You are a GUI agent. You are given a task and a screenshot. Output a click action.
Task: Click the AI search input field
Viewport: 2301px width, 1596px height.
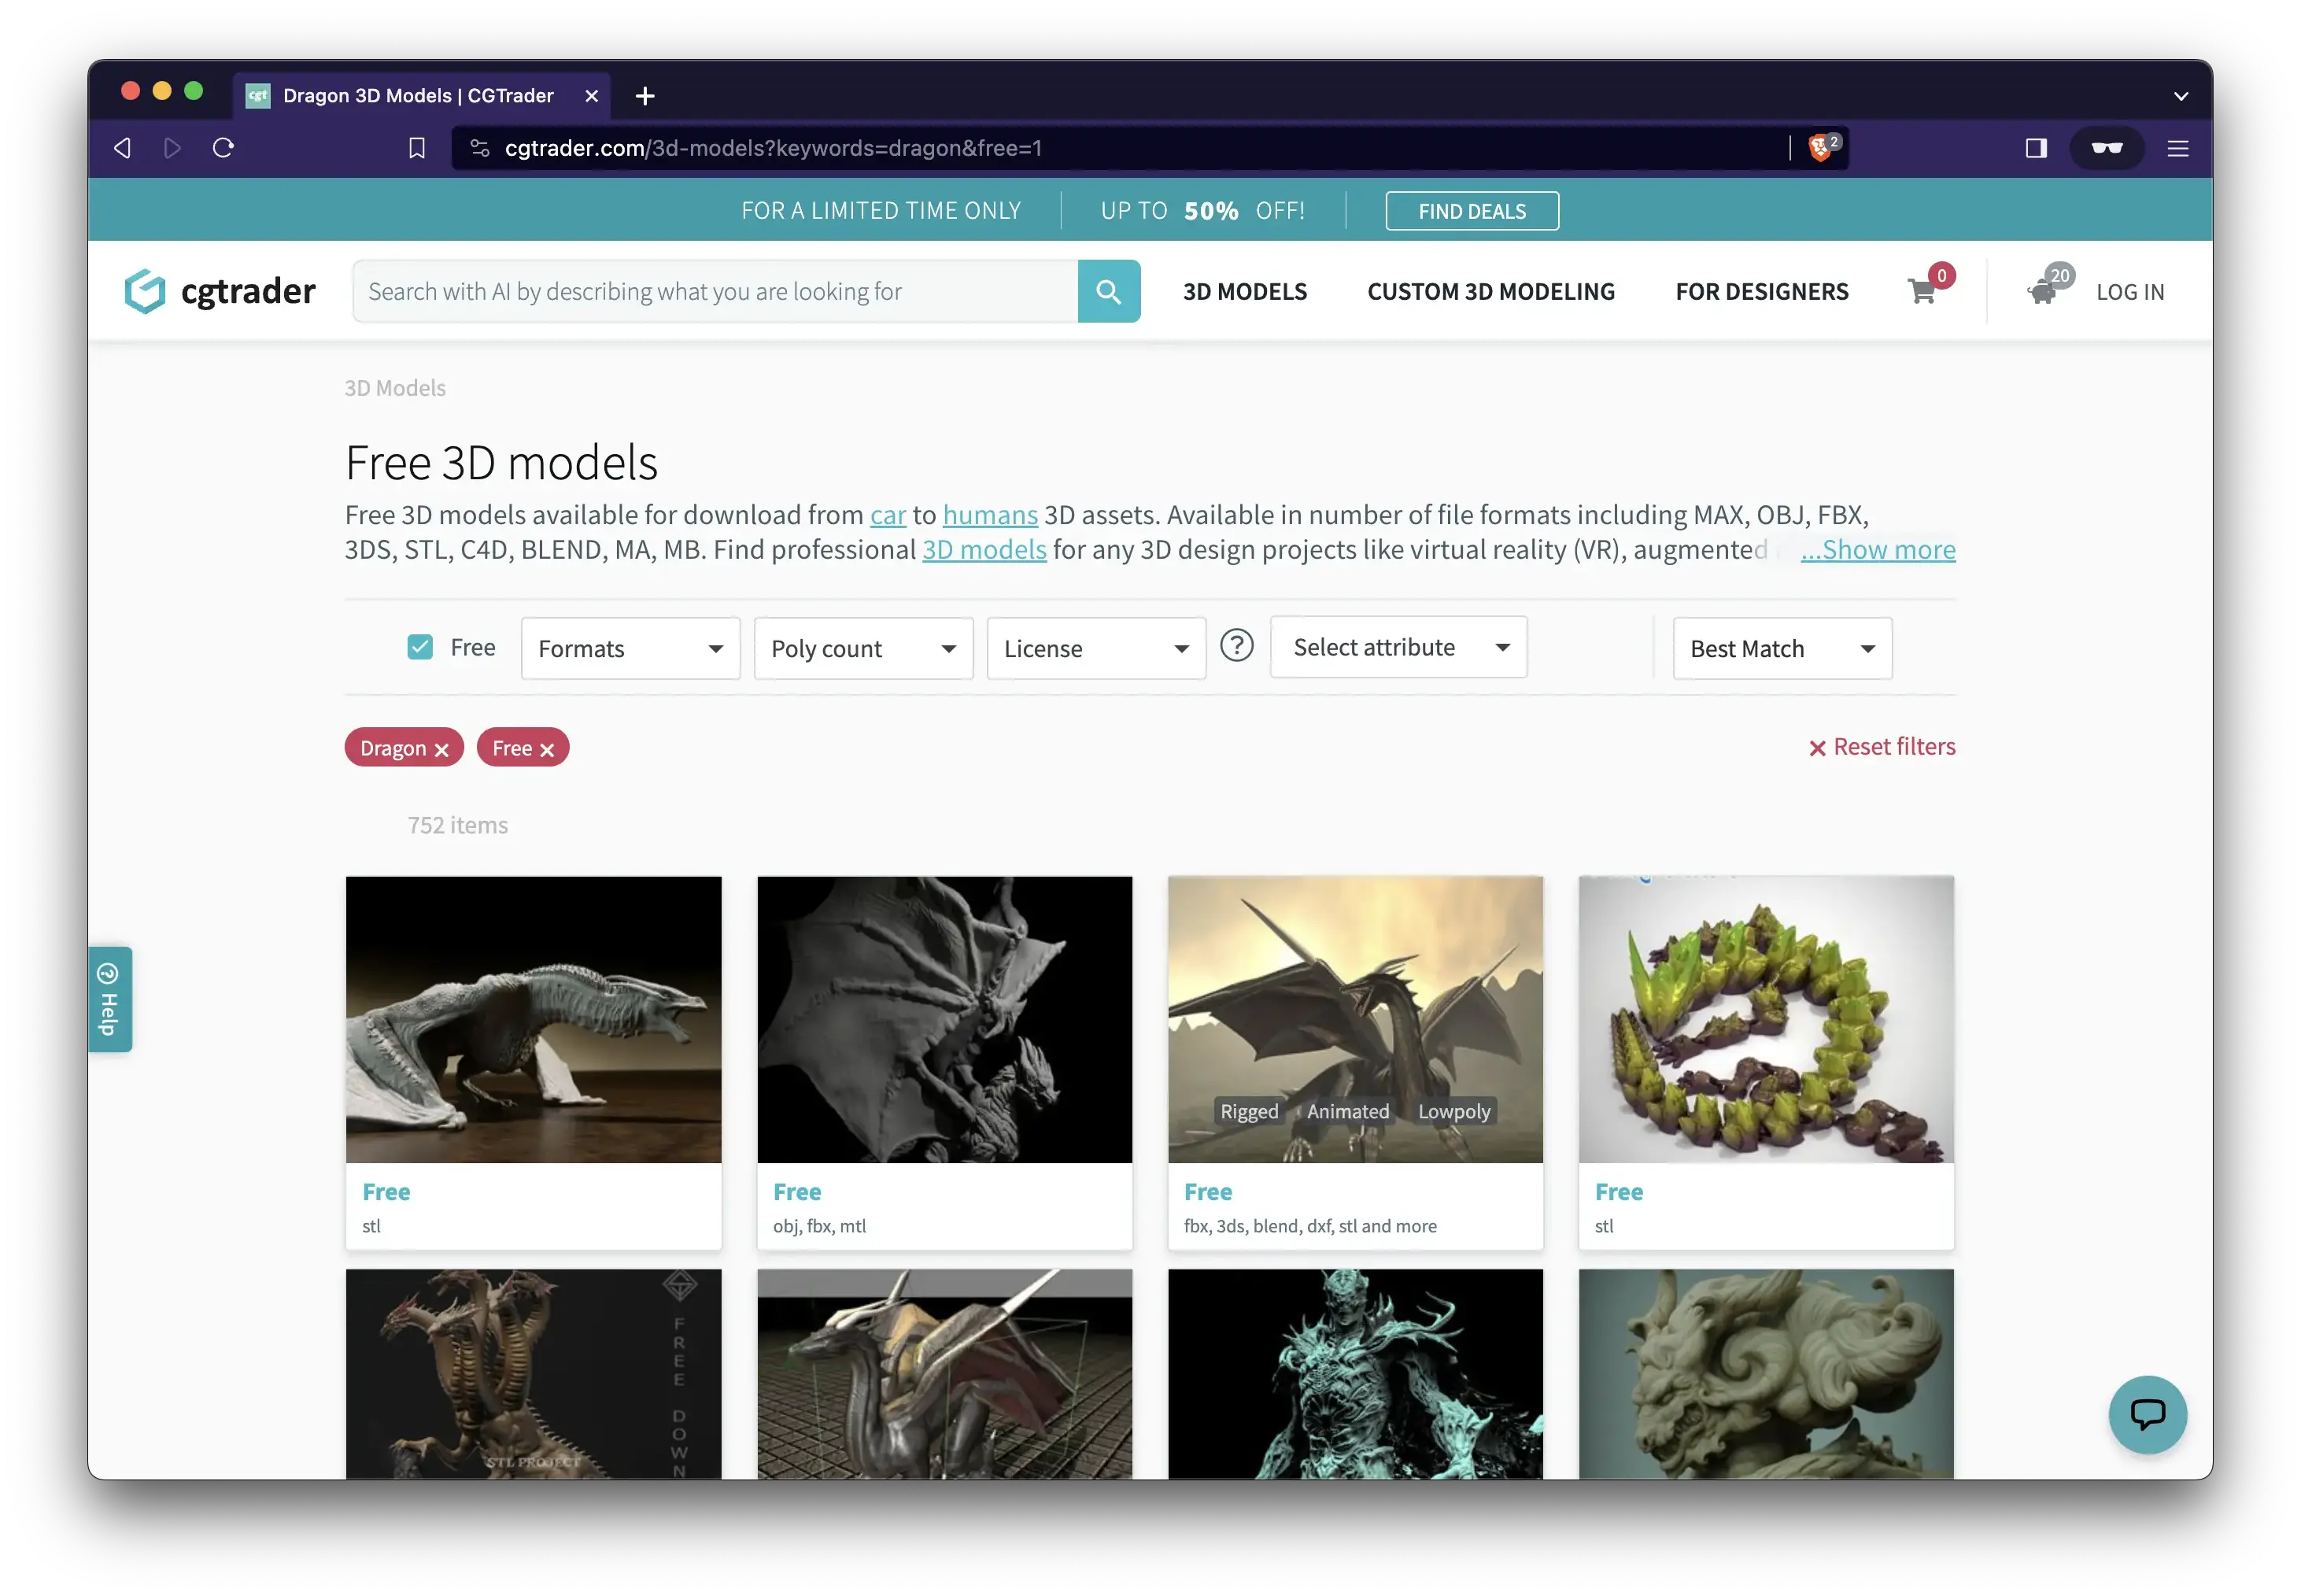[715, 291]
